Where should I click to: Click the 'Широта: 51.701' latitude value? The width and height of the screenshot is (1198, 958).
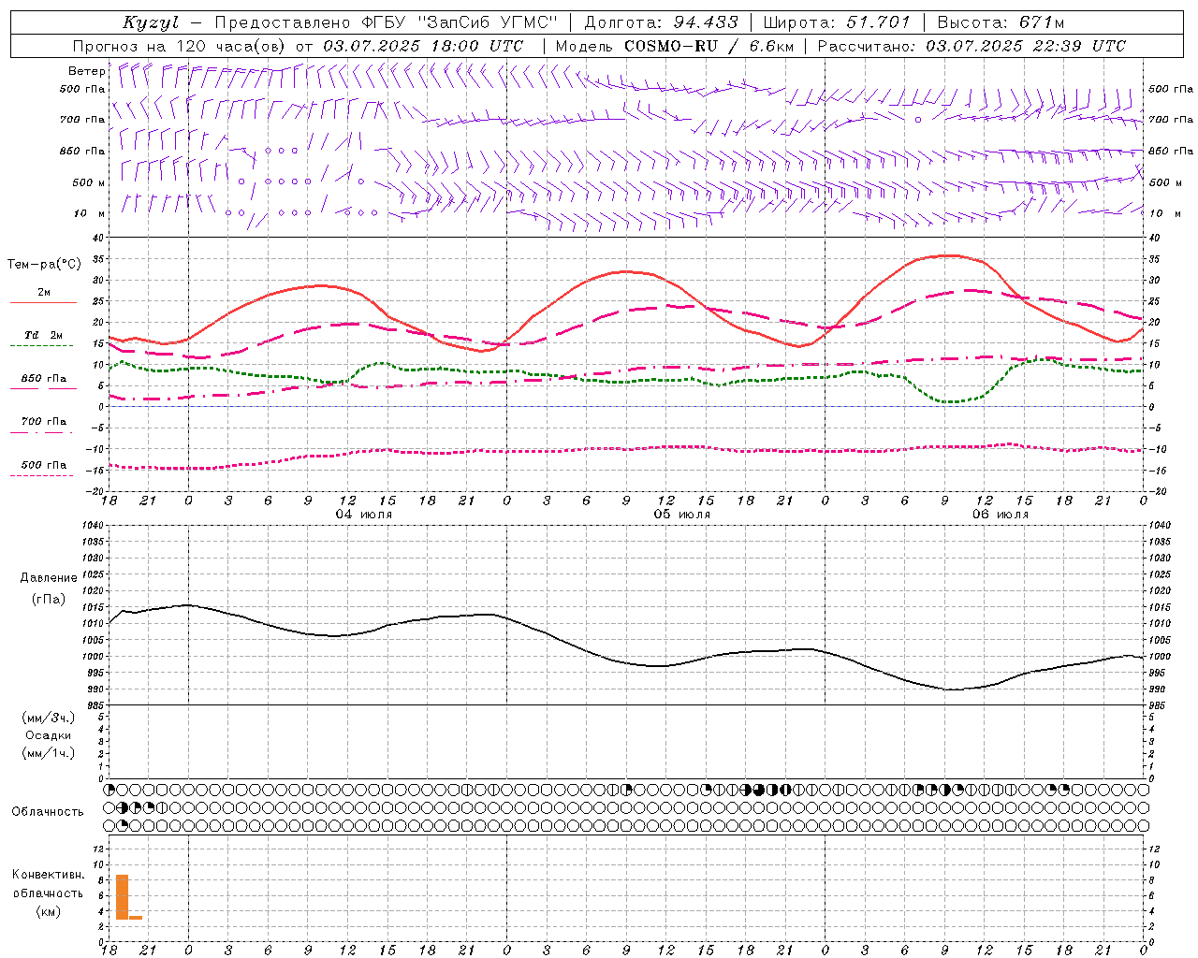coord(837,22)
